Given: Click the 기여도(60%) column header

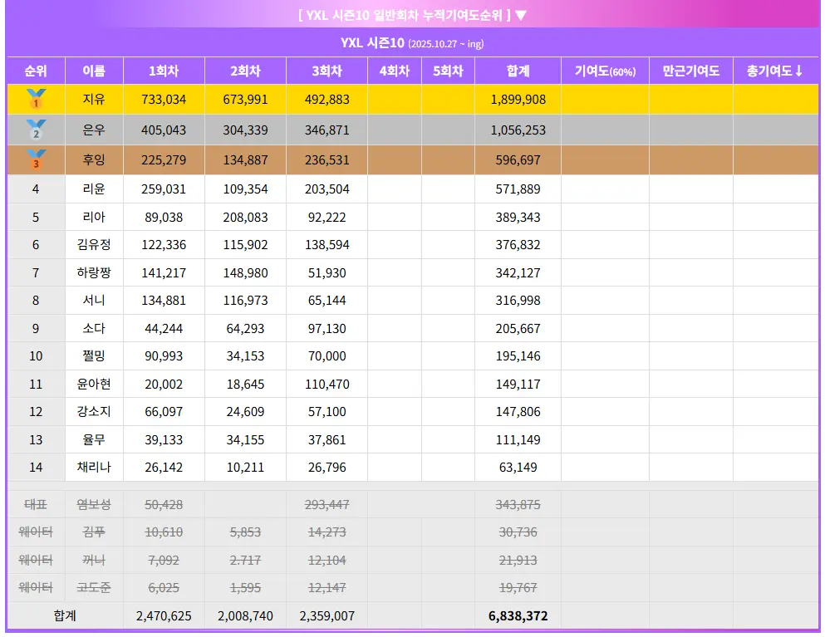Looking at the screenshot, I should [605, 71].
